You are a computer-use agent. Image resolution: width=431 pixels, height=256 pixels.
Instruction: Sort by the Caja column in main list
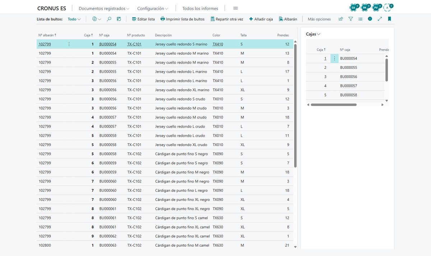click(88, 35)
